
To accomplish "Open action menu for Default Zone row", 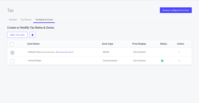I will 179,52.
